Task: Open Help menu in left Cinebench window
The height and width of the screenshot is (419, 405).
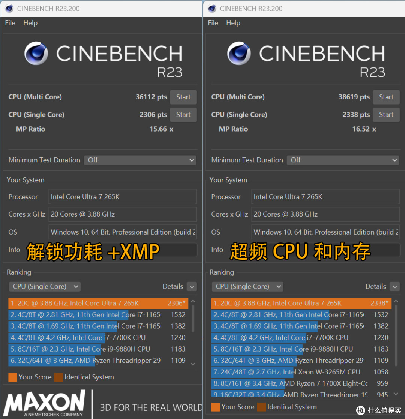Action: pos(30,23)
